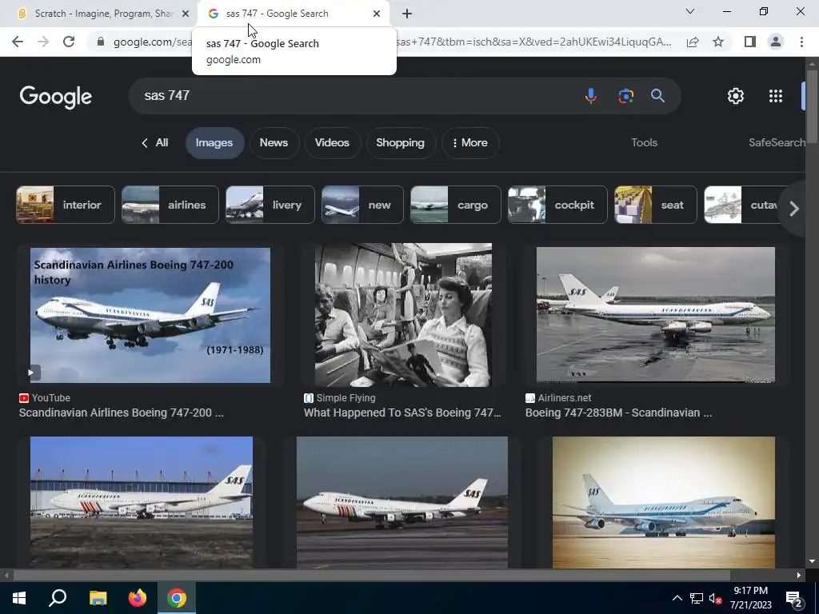Open the notification center icon
The width and height of the screenshot is (819, 614).
coord(793,599)
